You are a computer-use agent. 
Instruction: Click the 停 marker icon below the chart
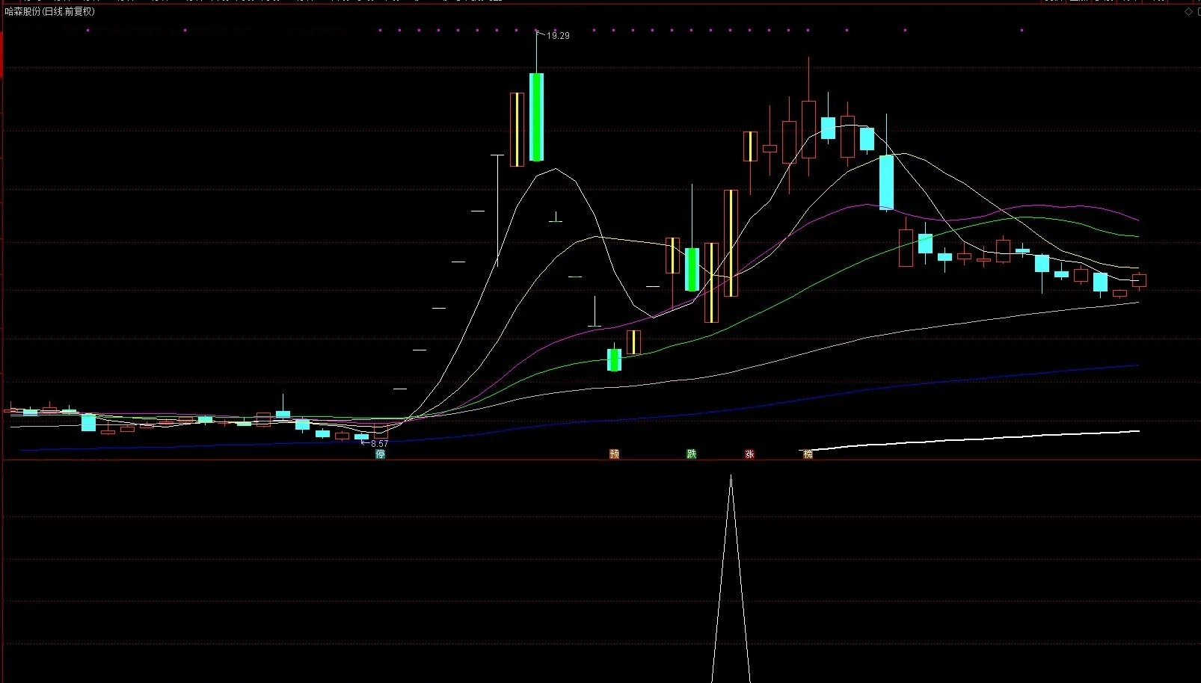(380, 454)
